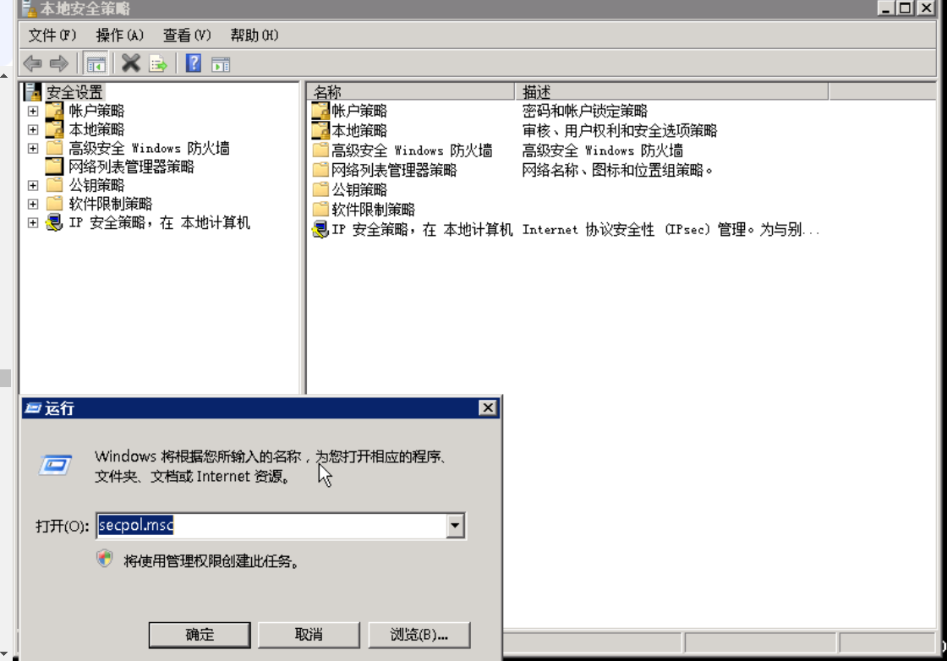
Task: Click the Forward arrow toolbar icon
Action: pyautogui.click(x=58, y=63)
